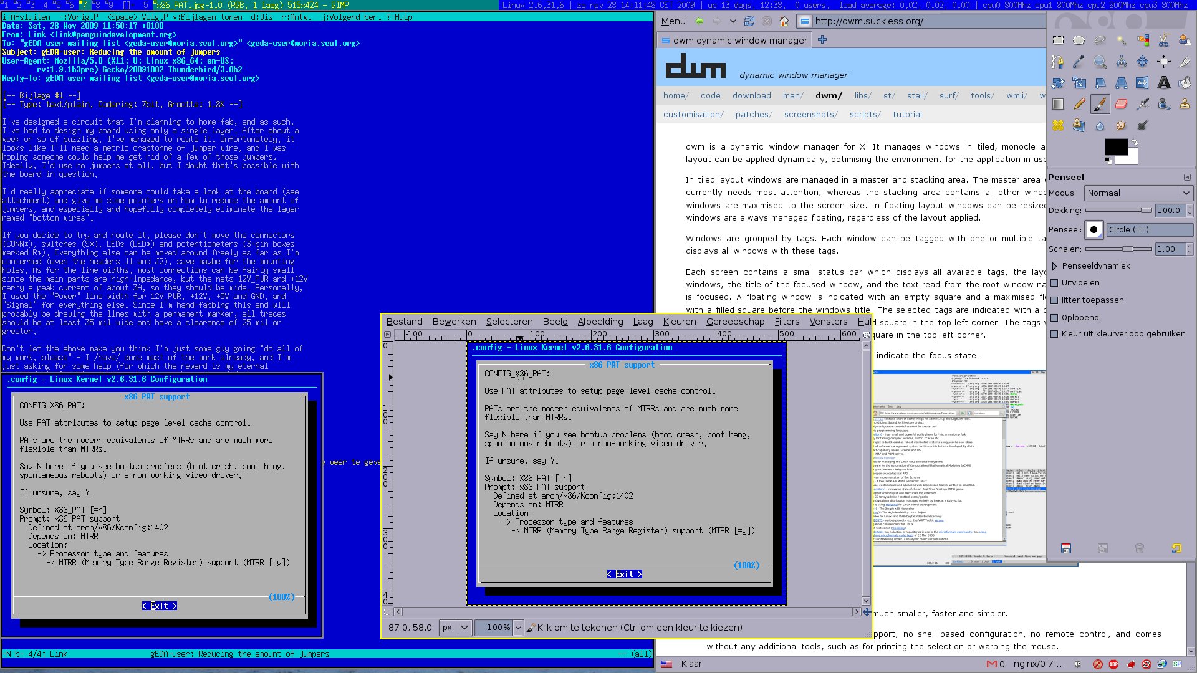The height and width of the screenshot is (673, 1197).
Task: Enable the Uitvloeien checkbox
Action: click(x=1054, y=283)
